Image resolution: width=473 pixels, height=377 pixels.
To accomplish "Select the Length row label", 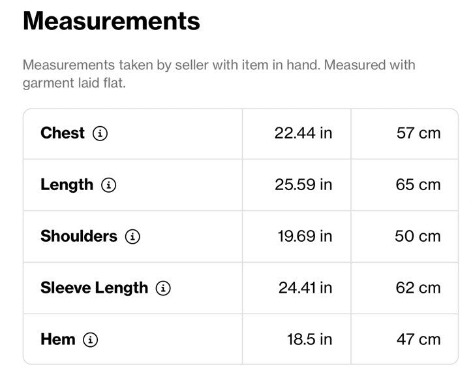I will (x=67, y=185).
